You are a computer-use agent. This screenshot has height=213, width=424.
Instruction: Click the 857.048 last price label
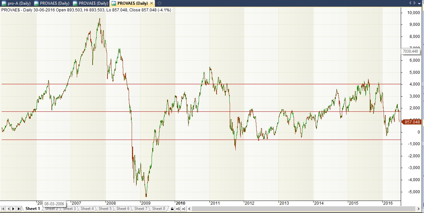coord(411,122)
